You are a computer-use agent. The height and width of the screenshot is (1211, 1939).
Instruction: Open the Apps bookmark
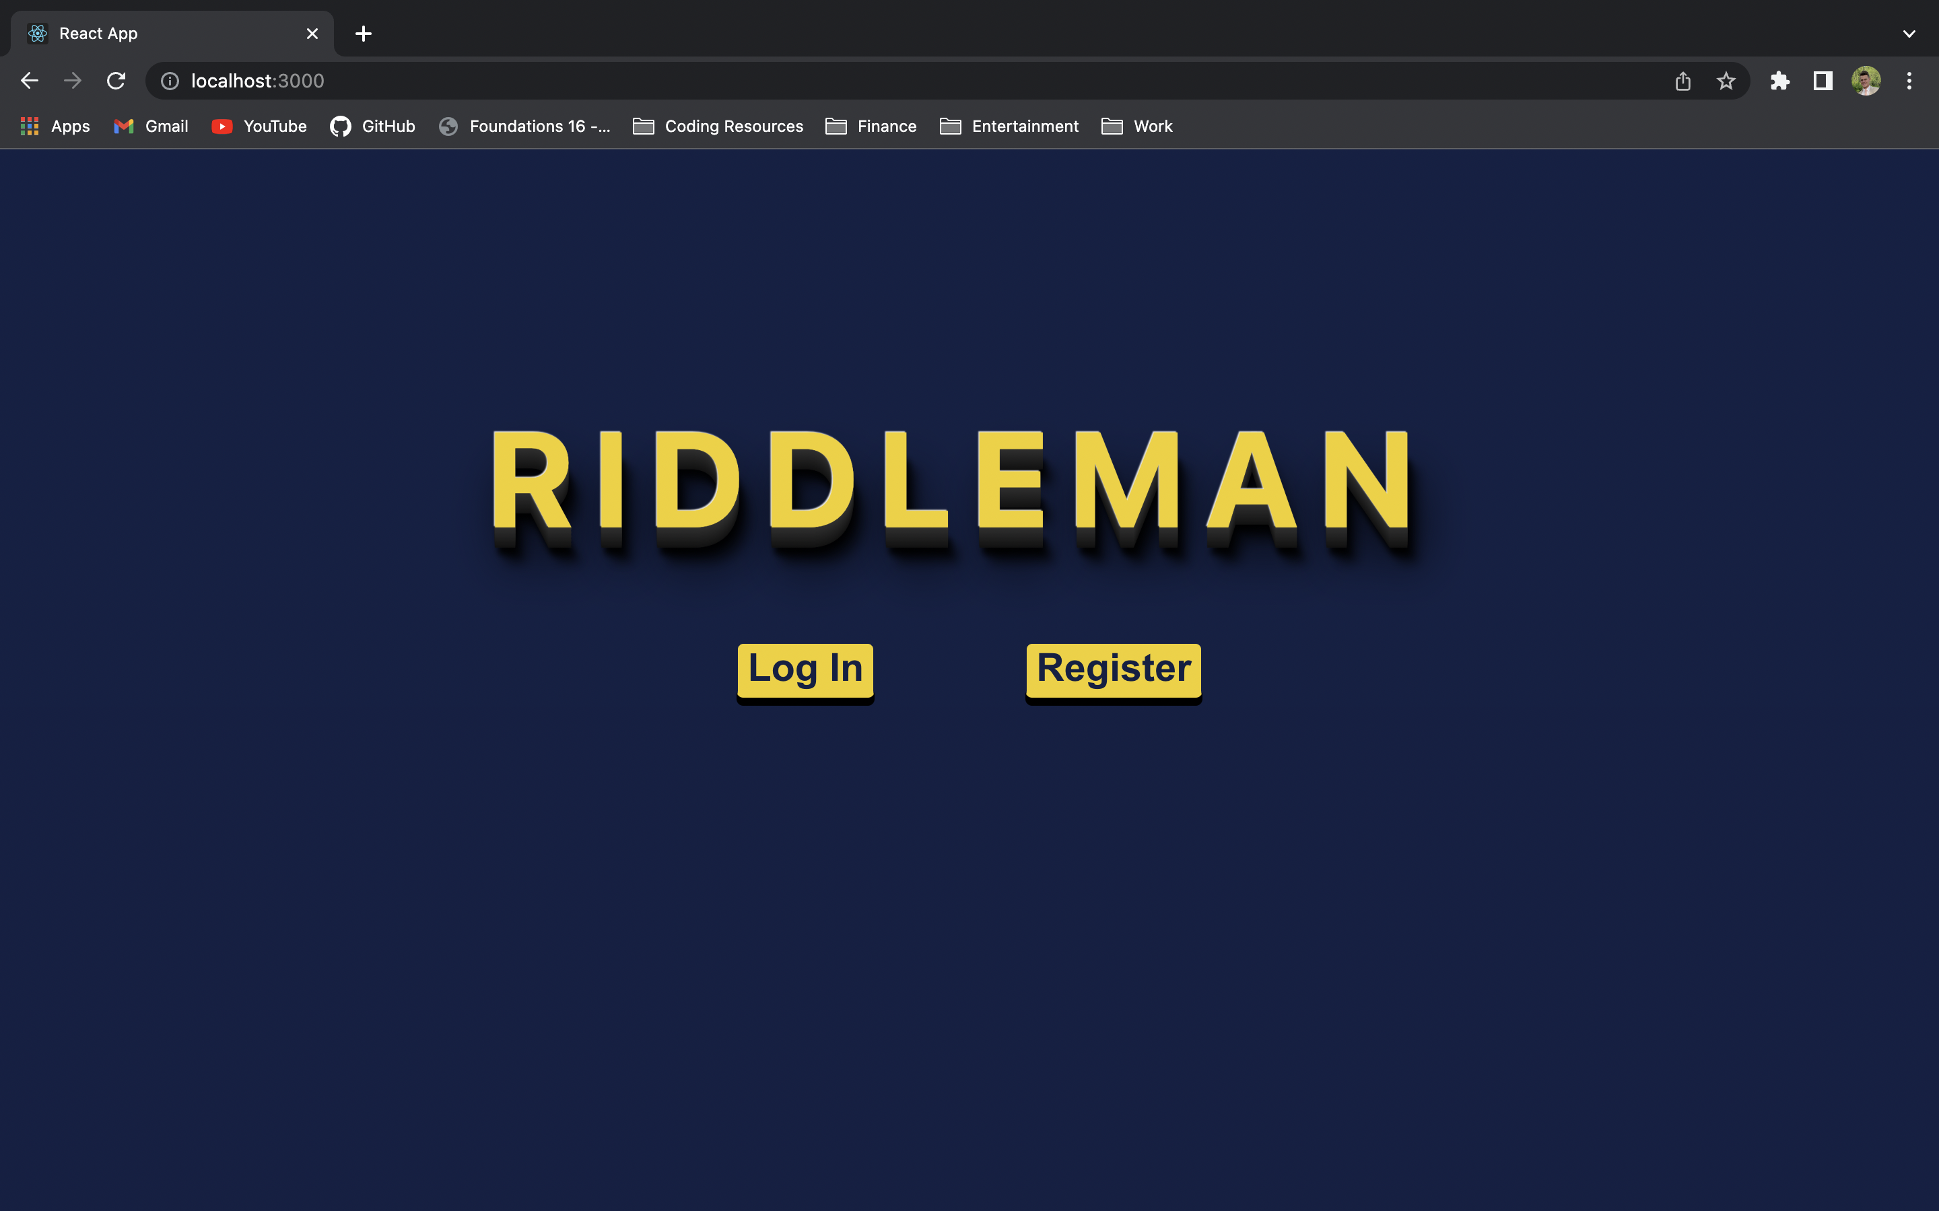[x=55, y=126]
